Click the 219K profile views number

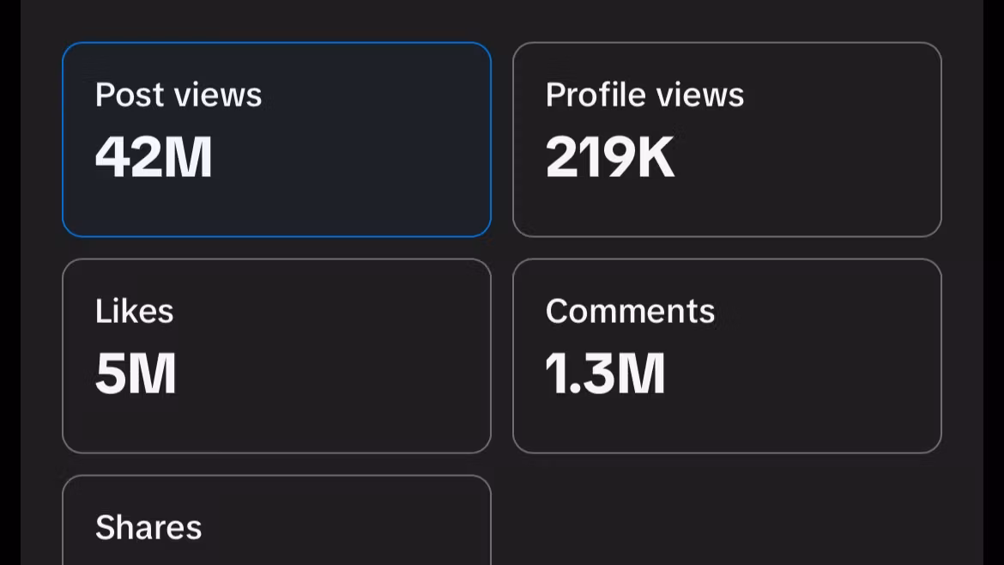coord(609,157)
